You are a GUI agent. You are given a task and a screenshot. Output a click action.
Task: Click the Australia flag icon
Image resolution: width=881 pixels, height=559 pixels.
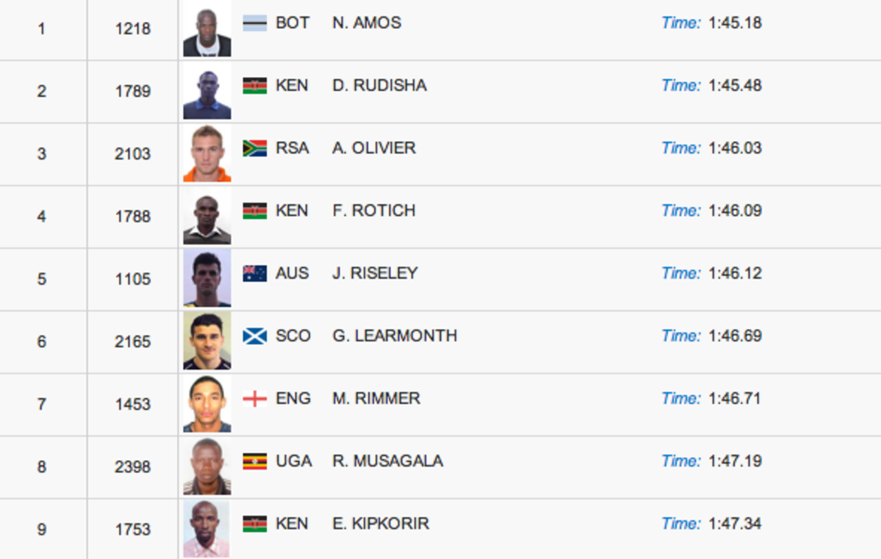point(255,274)
